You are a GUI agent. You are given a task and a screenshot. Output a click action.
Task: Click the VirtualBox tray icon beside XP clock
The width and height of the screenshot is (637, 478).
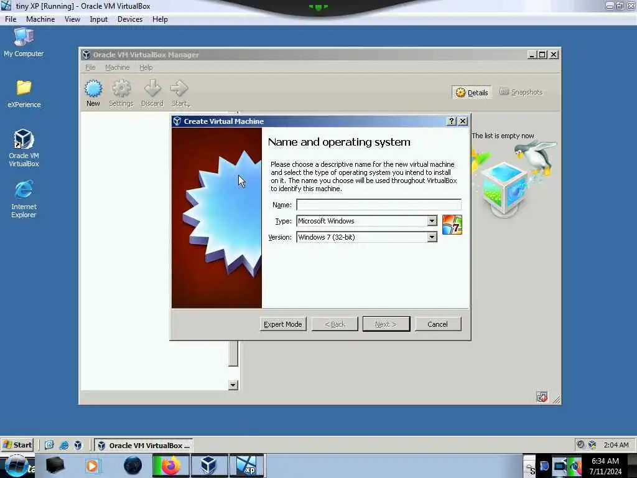tap(592, 444)
